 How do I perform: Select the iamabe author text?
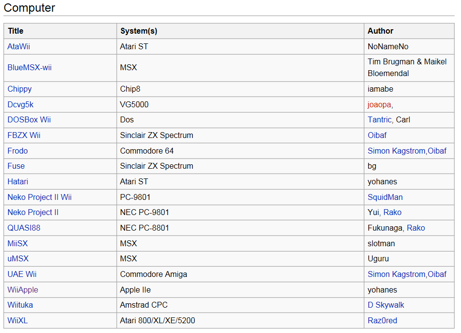tap(380, 89)
